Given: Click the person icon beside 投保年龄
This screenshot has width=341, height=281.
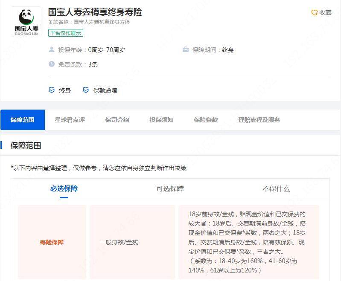Looking at the screenshot, I should click(52, 49).
